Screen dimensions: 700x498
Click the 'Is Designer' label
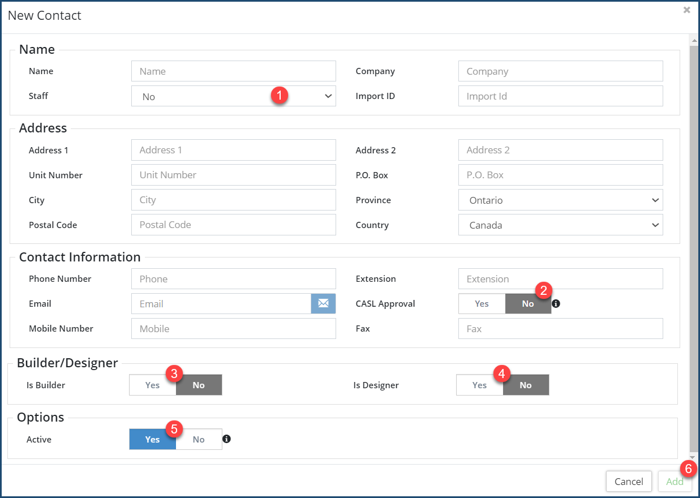(x=376, y=385)
